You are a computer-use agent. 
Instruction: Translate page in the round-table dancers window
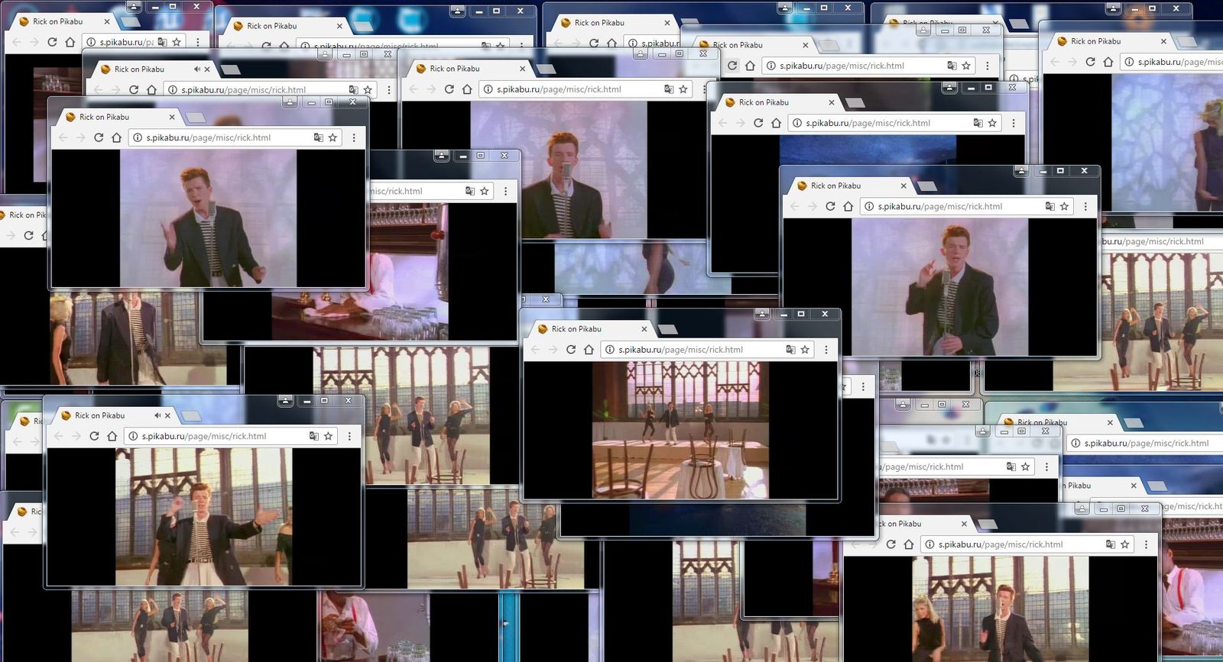(790, 350)
